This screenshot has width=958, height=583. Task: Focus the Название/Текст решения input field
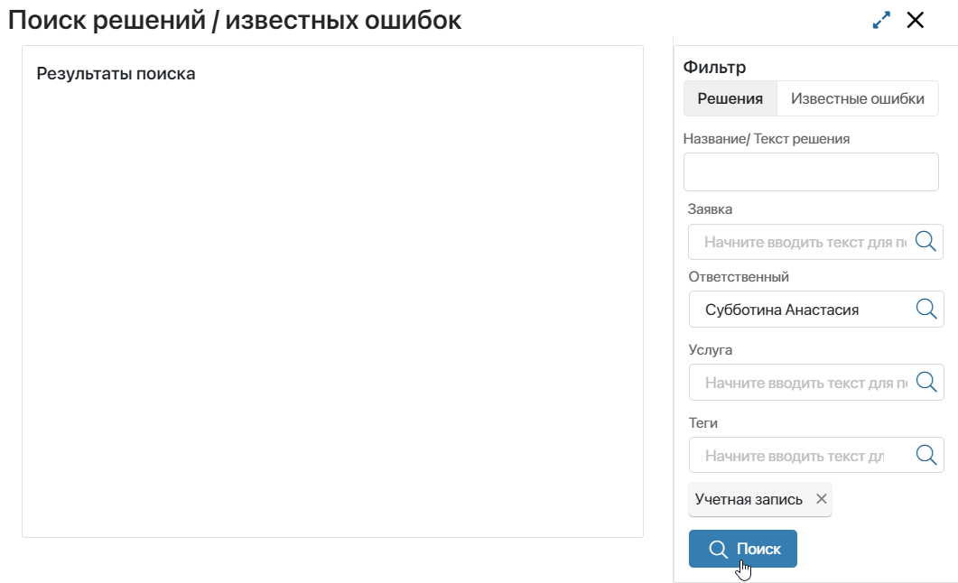coord(811,171)
